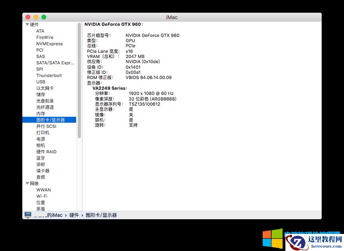Select WWAN under network
This screenshot has height=251, width=344.
coord(43,190)
